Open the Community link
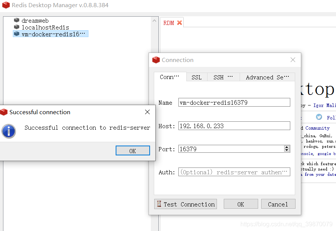The width and height of the screenshot is (336, 231). [317, 128]
